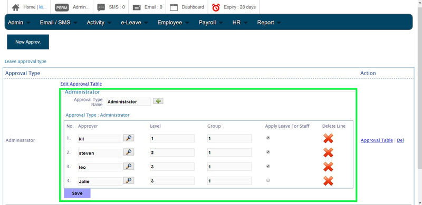
Task: Open the Report menu
Action: pos(269,23)
